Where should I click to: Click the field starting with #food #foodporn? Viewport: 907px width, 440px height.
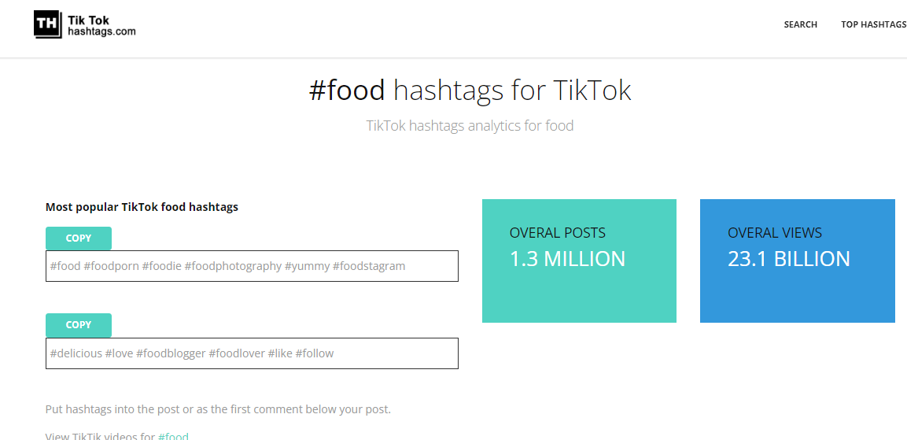[252, 266]
